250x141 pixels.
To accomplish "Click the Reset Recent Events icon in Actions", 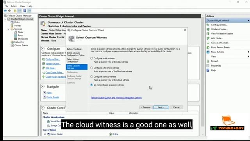I will 208,47.
